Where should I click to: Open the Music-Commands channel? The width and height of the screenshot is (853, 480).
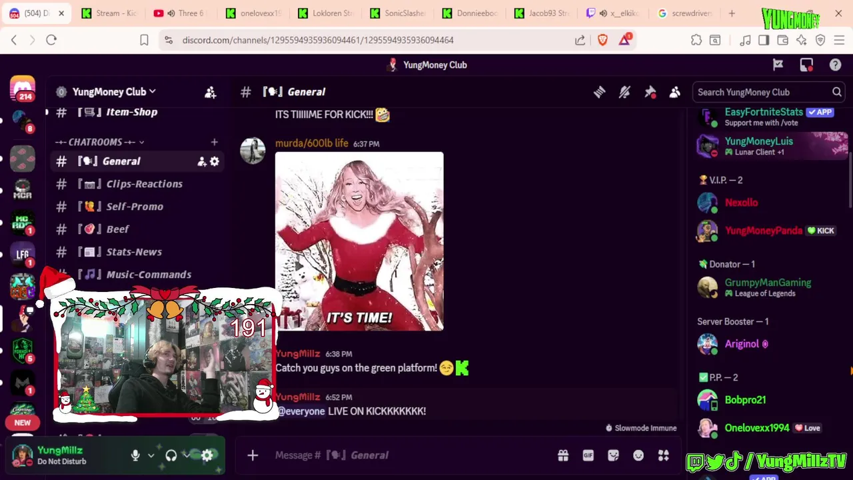coord(136,275)
